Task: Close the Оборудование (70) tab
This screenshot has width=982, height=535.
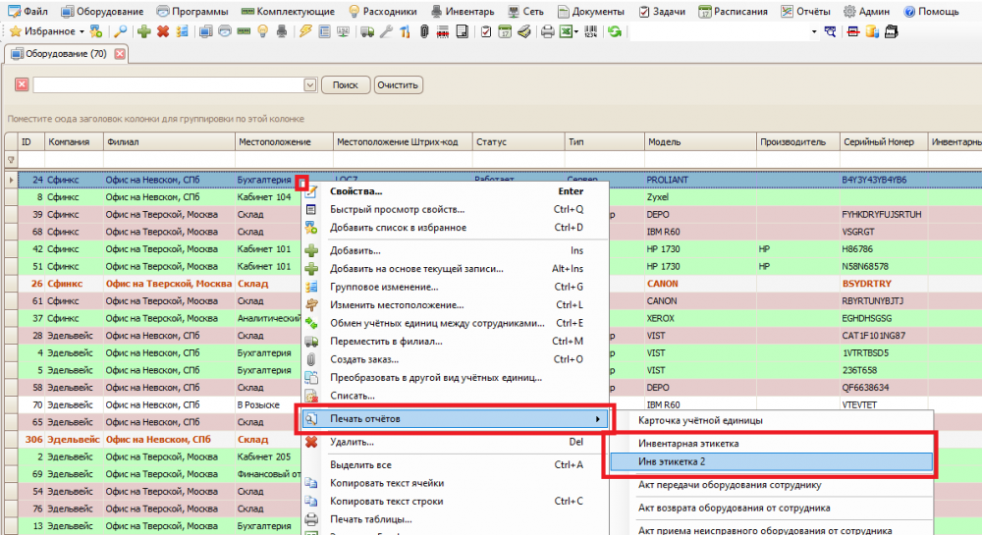Action: [120, 54]
